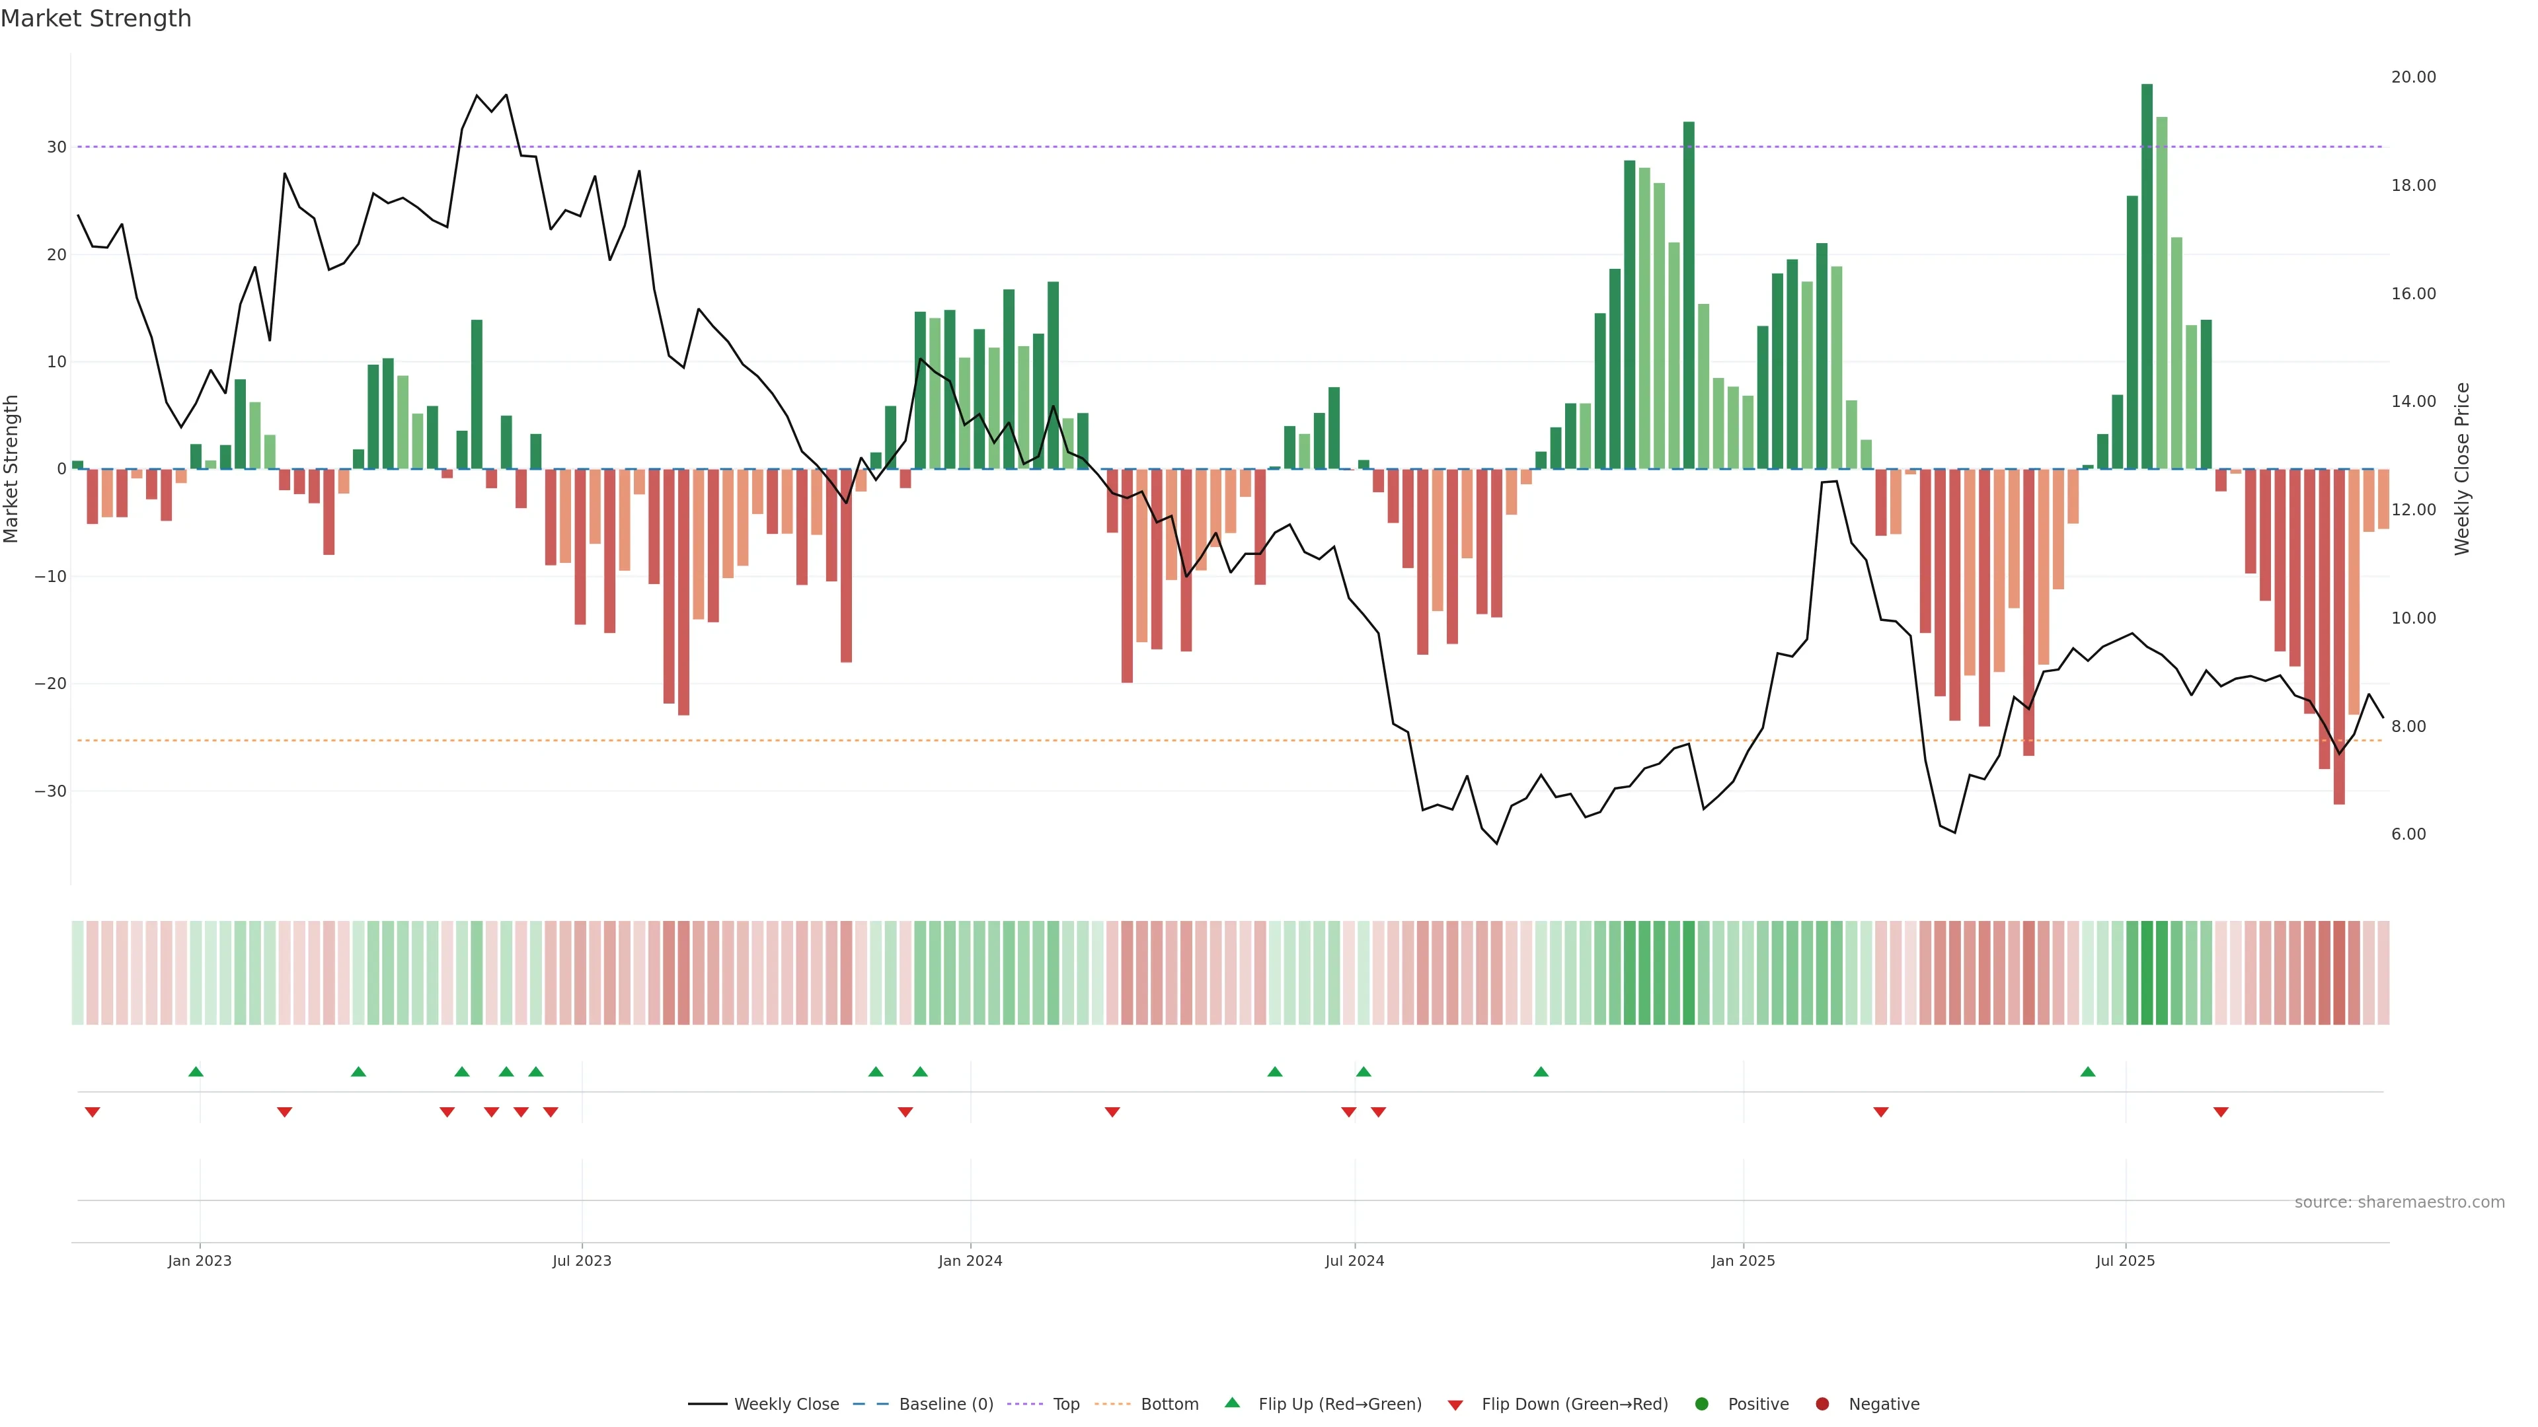Screen dimensions: 2538x1427
Task: Click last red flip-down marker after Jul 2025
Action: [2221, 1112]
